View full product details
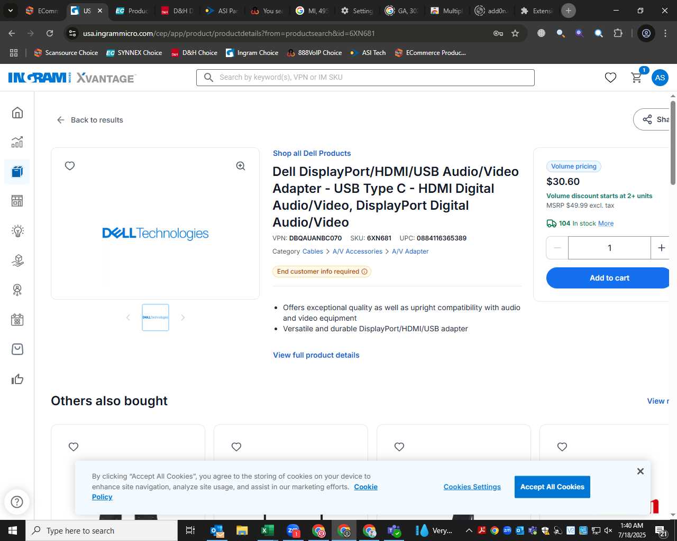This screenshot has height=541, width=677. click(x=316, y=355)
